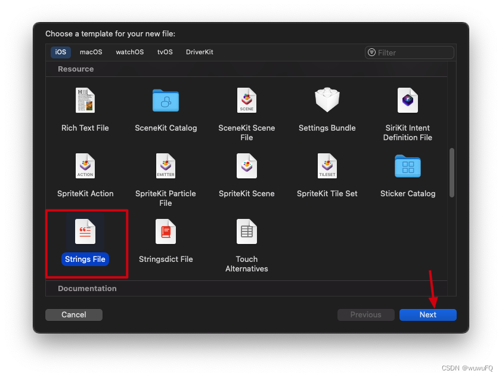Screen dimensions: 502x377
Task: Click the 'Sticker Catalog' label
Action: pyautogui.click(x=408, y=193)
